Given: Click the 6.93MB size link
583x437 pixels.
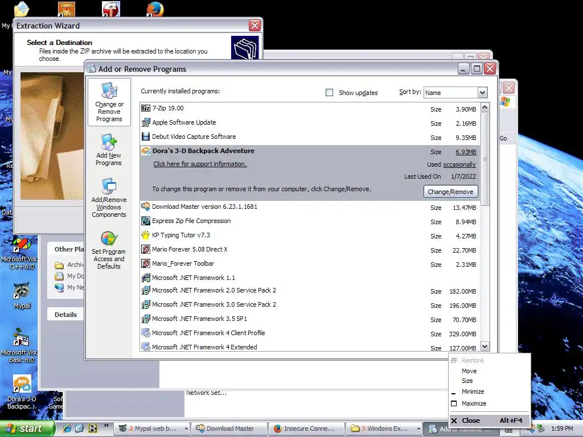Looking at the screenshot, I should [466, 151].
